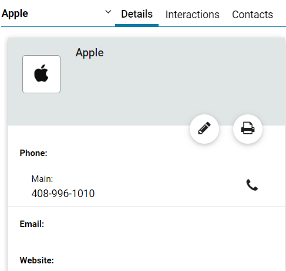The width and height of the screenshot is (286, 271).
Task: Click the pencil edit icon
Action: 204,129
